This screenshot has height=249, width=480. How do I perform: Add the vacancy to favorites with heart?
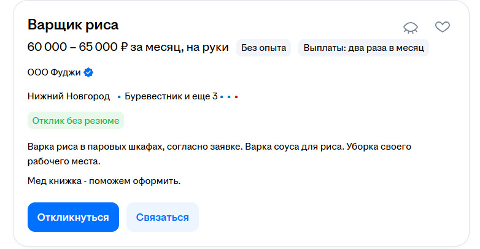pos(442,27)
